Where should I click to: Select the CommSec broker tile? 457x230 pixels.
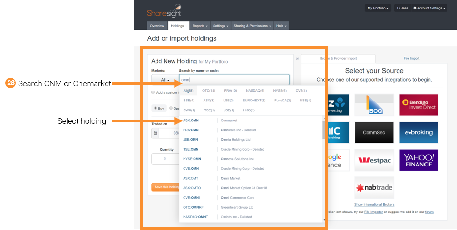[374, 133]
